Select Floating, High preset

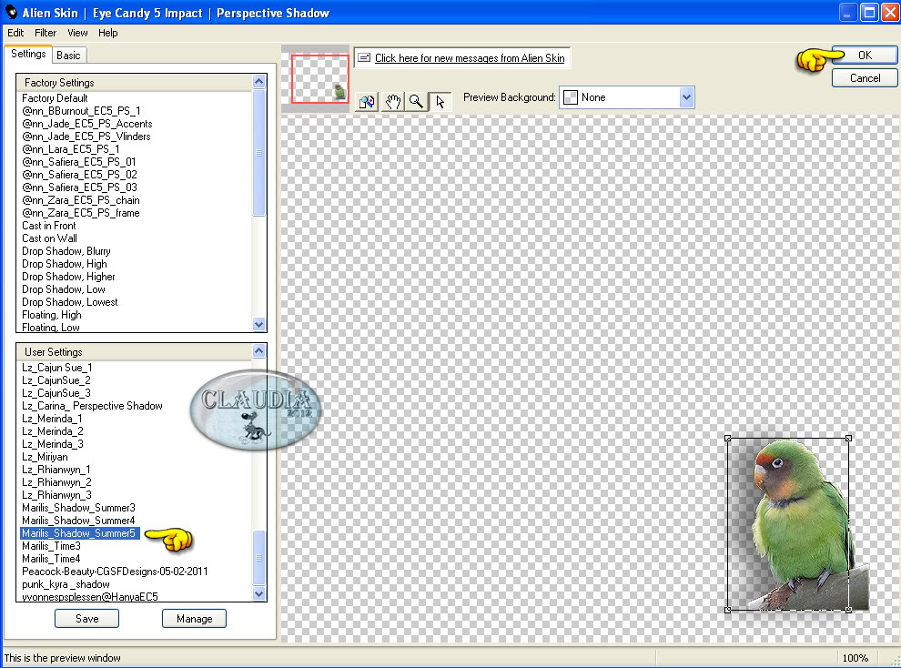click(52, 315)
